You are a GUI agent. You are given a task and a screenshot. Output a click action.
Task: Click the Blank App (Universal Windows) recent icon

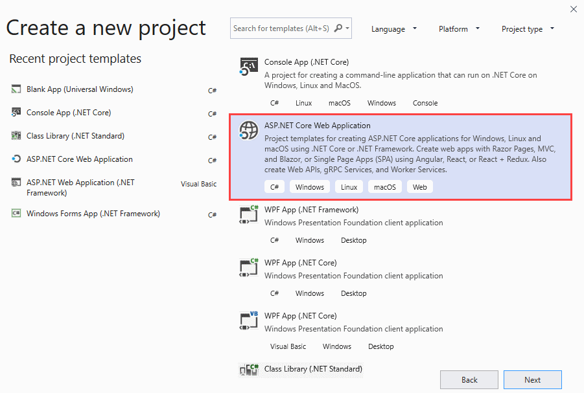pos(16,89)
